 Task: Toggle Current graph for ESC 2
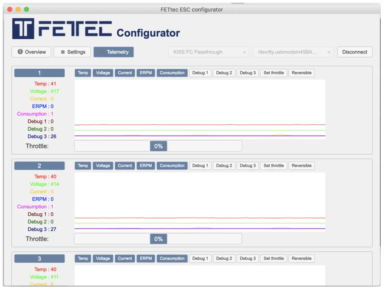click(x=125, y=166)
